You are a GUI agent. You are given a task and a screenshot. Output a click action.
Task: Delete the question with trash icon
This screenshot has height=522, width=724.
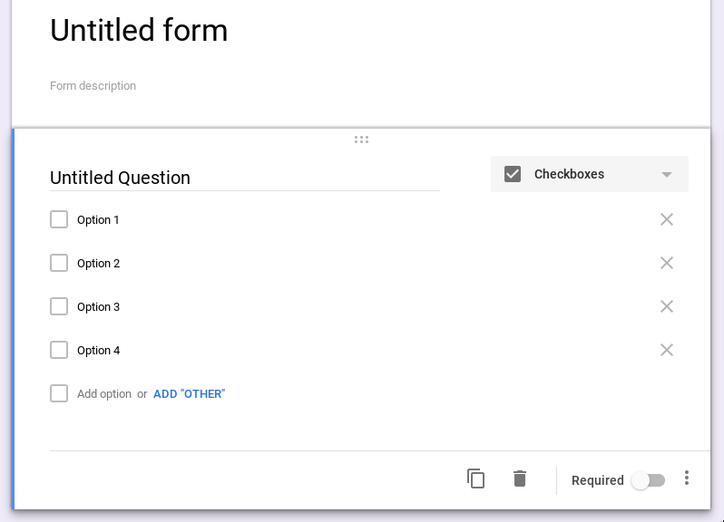[520, 478]
